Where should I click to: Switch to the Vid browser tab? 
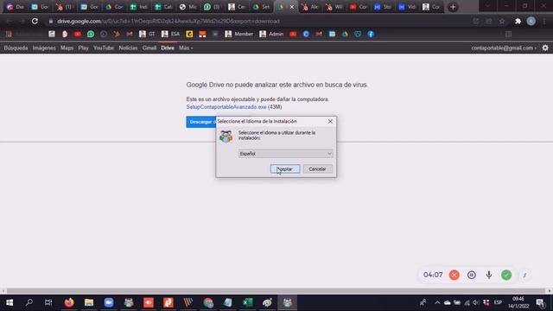click(407, 7)
